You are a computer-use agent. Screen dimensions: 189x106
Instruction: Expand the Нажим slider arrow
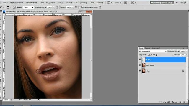72,7
